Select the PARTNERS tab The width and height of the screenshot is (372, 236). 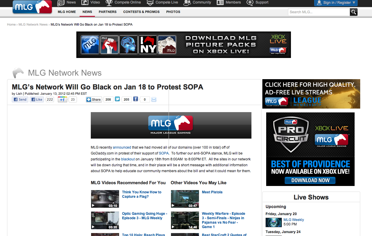pos(108,12)
